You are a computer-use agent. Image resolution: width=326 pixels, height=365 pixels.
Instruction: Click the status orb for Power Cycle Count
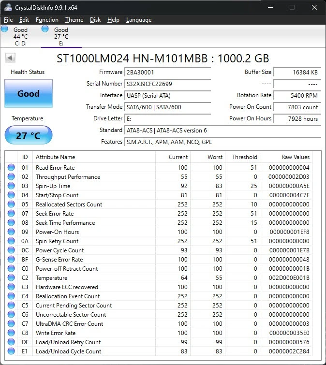coord(11,250)
